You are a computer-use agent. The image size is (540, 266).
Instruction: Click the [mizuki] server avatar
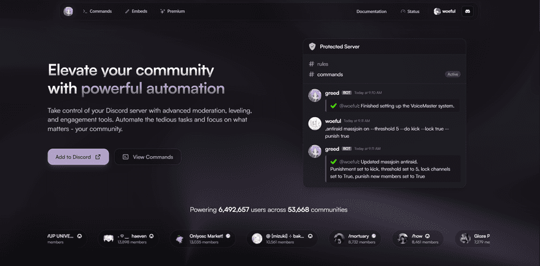(257, 239)
